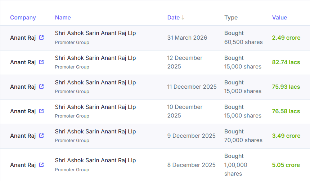Click Shri Ashok Sarin name in 2.49 crore row
Image resolution: width=310 pixels, height=181 pixels.
[95, 33]
